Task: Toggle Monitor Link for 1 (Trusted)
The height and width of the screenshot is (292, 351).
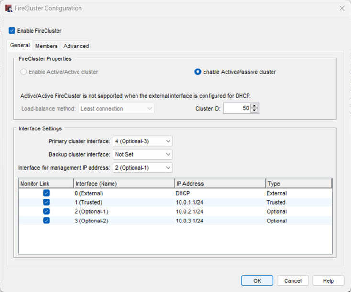Action: point(46,202)
